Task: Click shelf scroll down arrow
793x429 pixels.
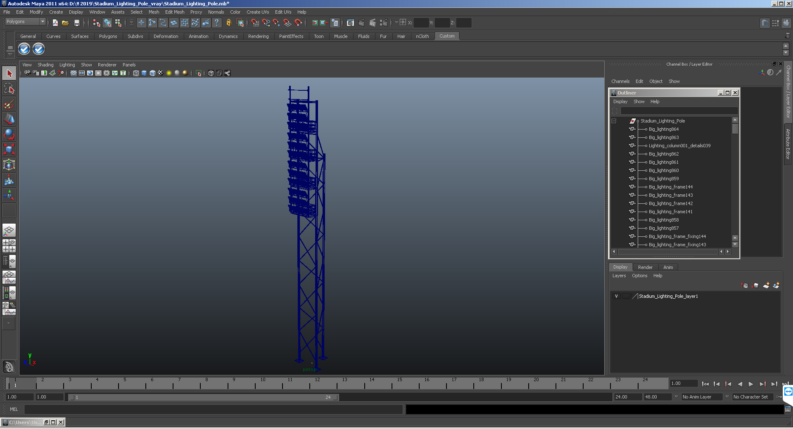Action: (x=786, y=53)
